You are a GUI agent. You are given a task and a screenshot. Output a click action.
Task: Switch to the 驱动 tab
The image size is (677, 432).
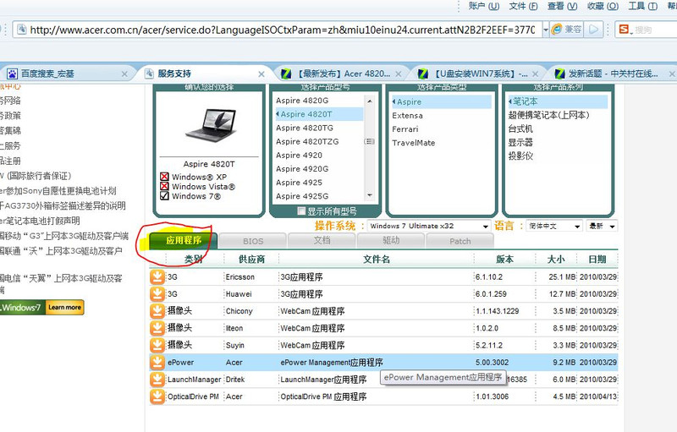coord(390,241)
